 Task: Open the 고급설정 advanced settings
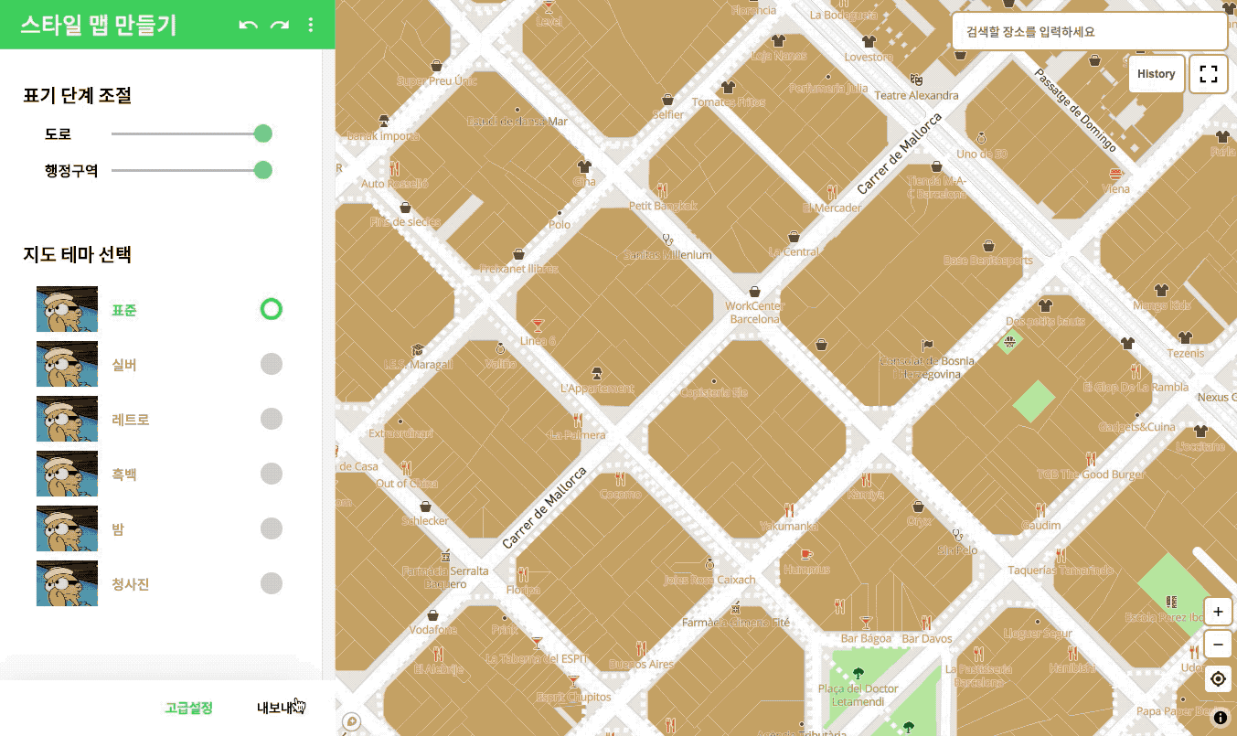[188, 708]
